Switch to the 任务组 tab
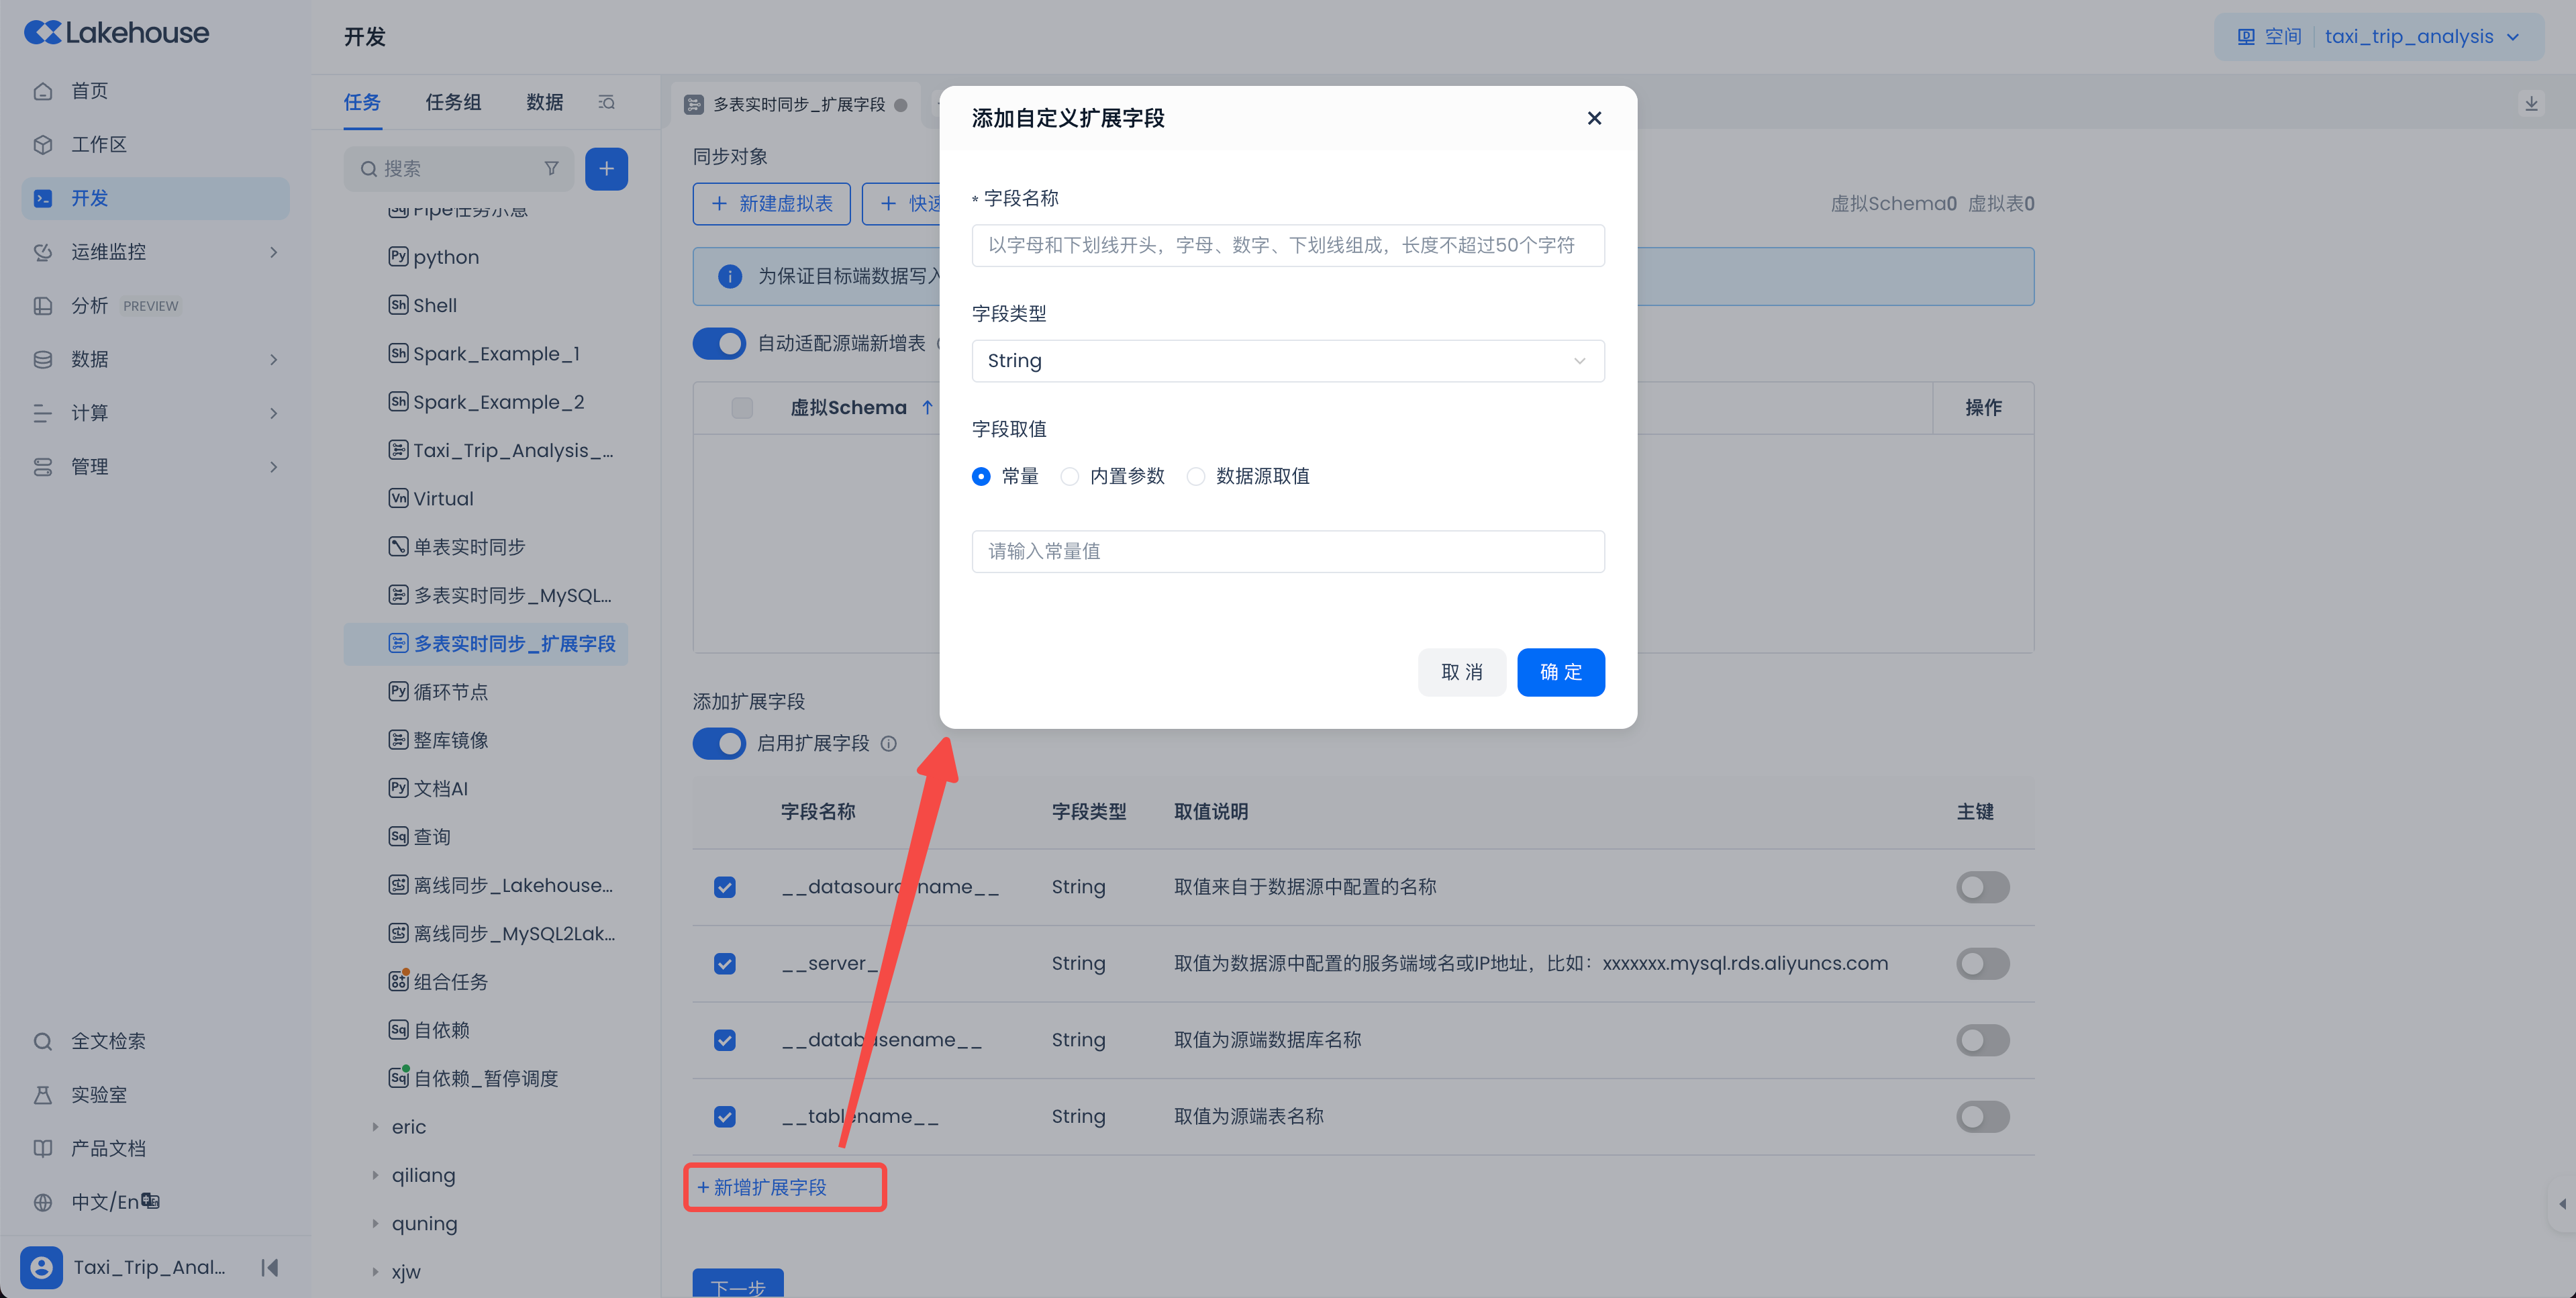 (x=452, y=102)
